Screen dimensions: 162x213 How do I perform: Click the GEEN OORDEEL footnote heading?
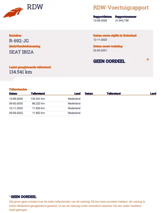[x=23, y=197]
